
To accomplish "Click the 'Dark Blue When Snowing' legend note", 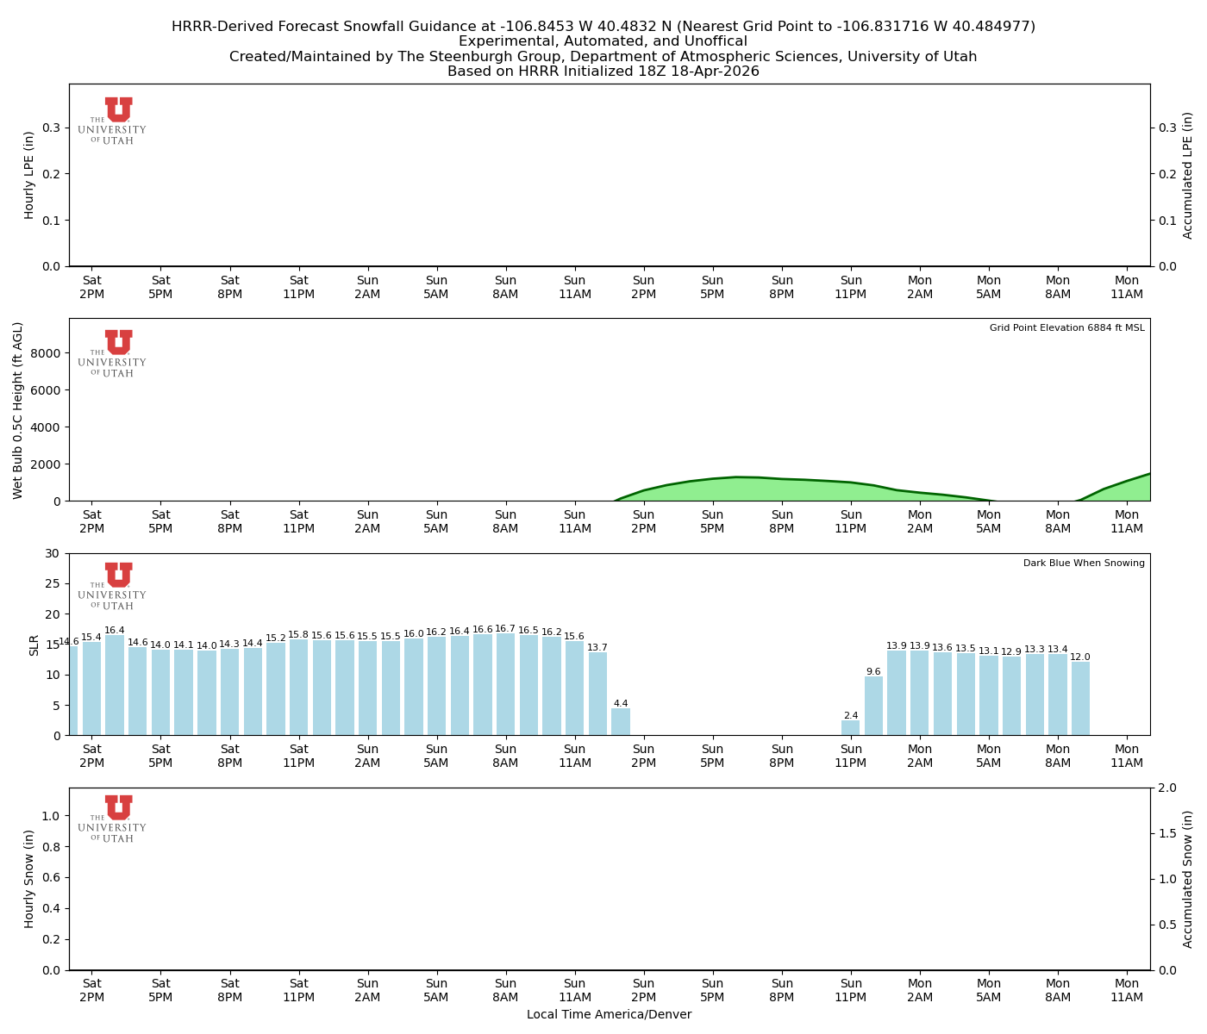I will pyautogui.click(x=1084, y=564).
